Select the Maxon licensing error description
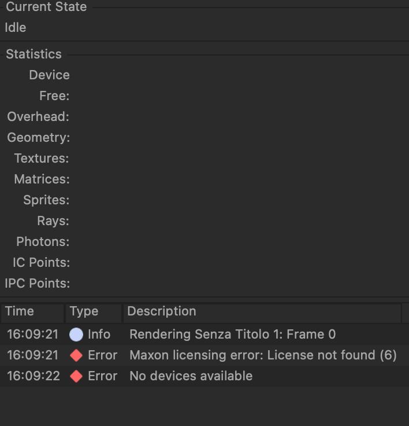This screenshot has width=409, height=426. [x=263, y=355]
